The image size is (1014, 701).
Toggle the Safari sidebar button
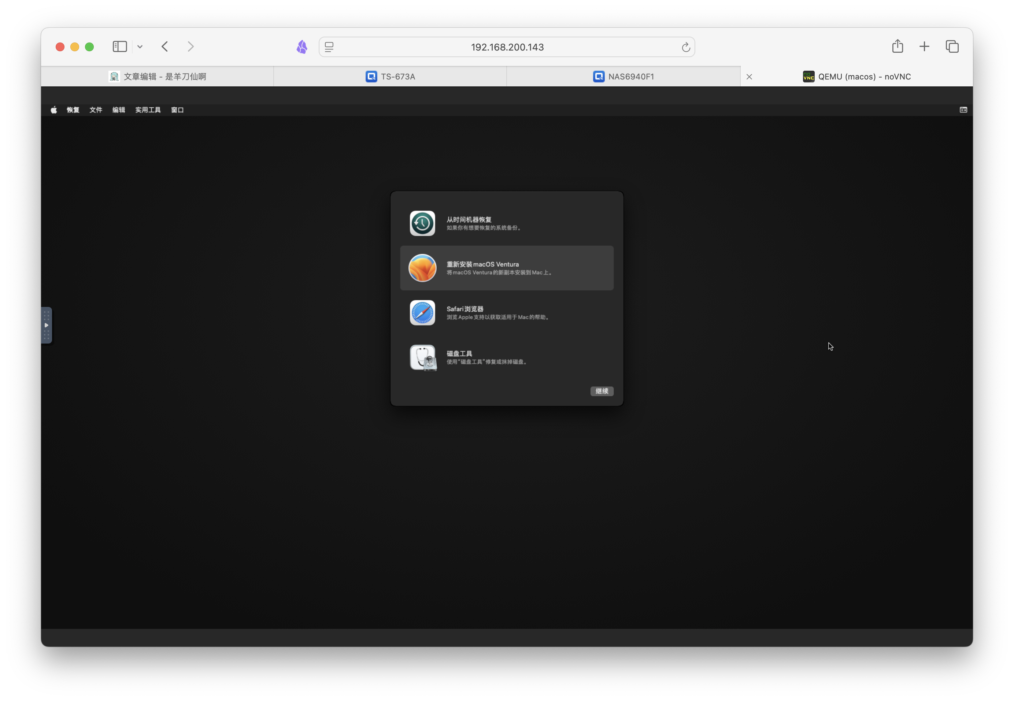(119, 47)
